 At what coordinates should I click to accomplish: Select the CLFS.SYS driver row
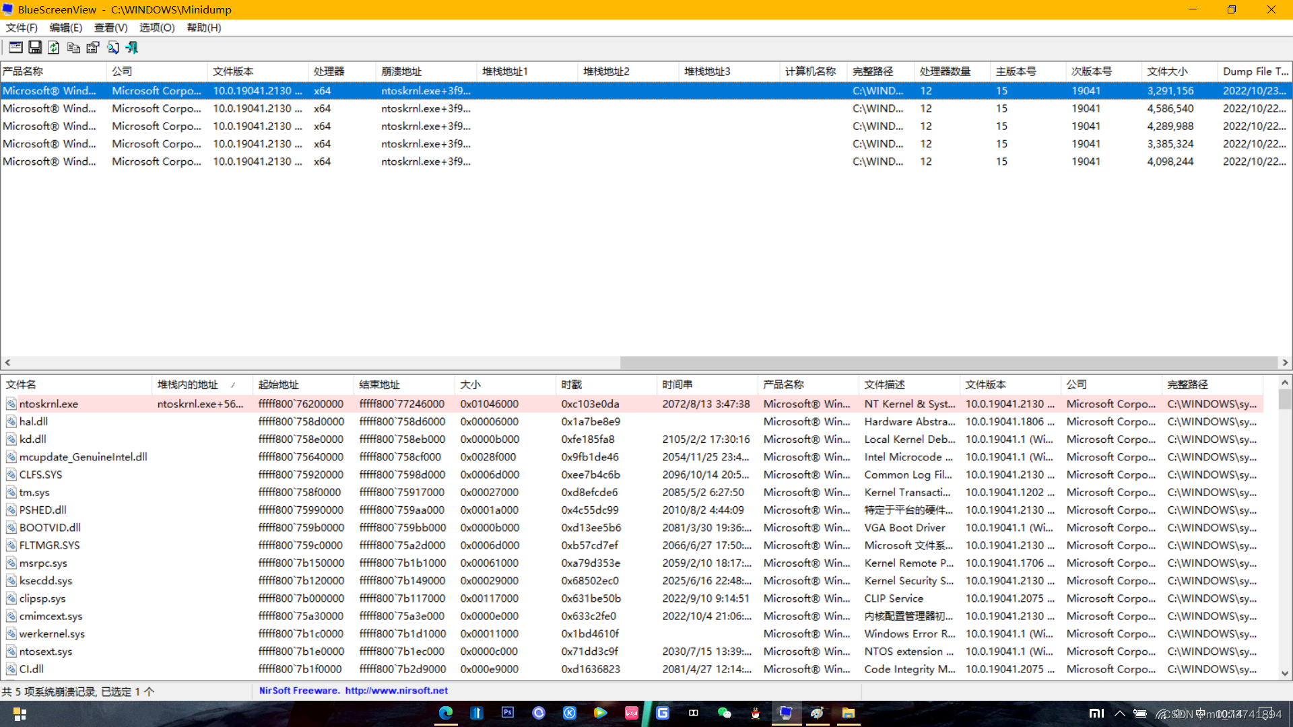tap(631, 475)
